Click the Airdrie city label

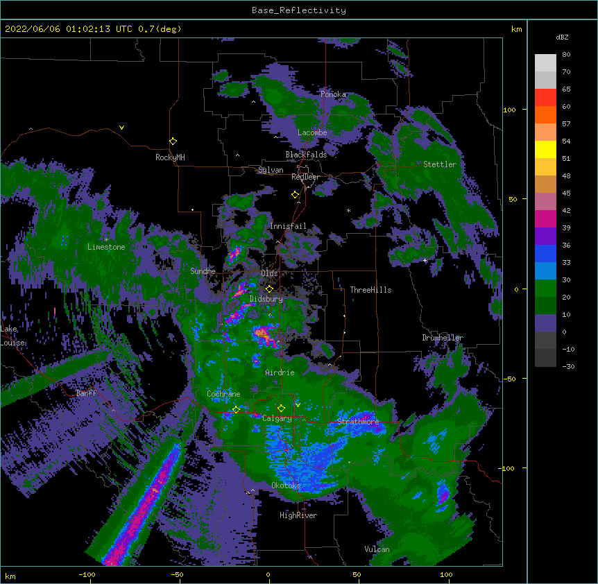tap(280, 372)
